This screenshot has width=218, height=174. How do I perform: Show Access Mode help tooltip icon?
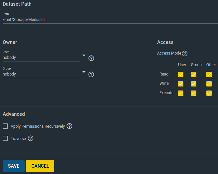[185, 53]
